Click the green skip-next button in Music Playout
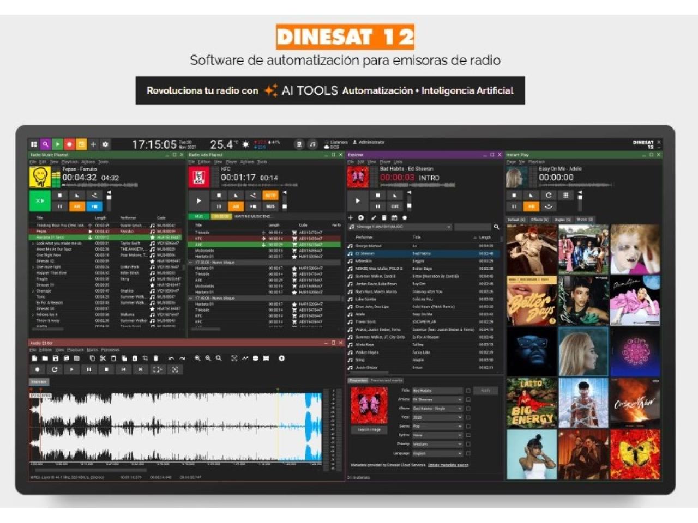 [40, 200]
